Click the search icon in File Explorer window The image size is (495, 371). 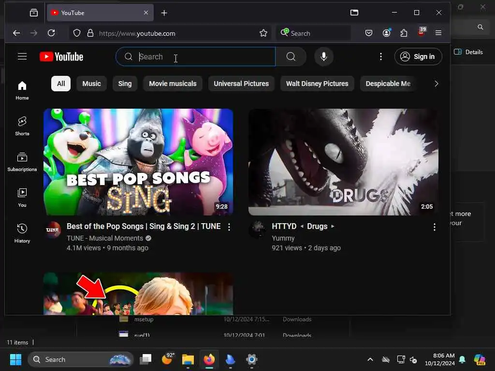click(480, 27)
